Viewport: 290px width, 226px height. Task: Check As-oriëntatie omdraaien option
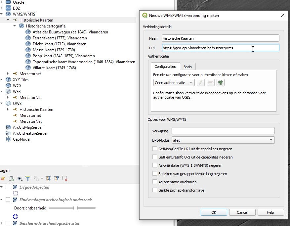tap(155, 182)
